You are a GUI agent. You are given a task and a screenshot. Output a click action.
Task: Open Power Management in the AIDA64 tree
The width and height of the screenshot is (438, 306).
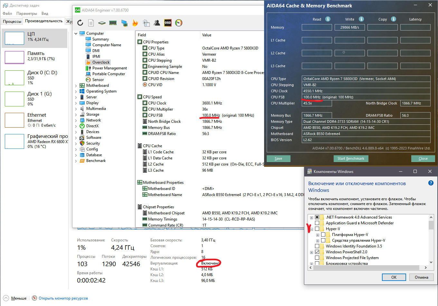tap(110, 68)
